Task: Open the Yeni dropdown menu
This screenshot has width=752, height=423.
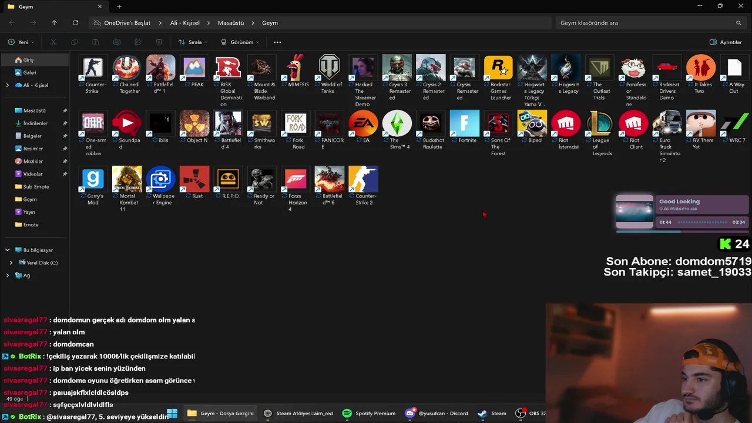Action: tap(21, 42)
